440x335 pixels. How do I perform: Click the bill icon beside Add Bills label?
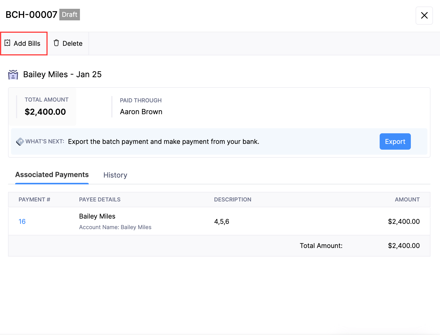click(8, 43)
